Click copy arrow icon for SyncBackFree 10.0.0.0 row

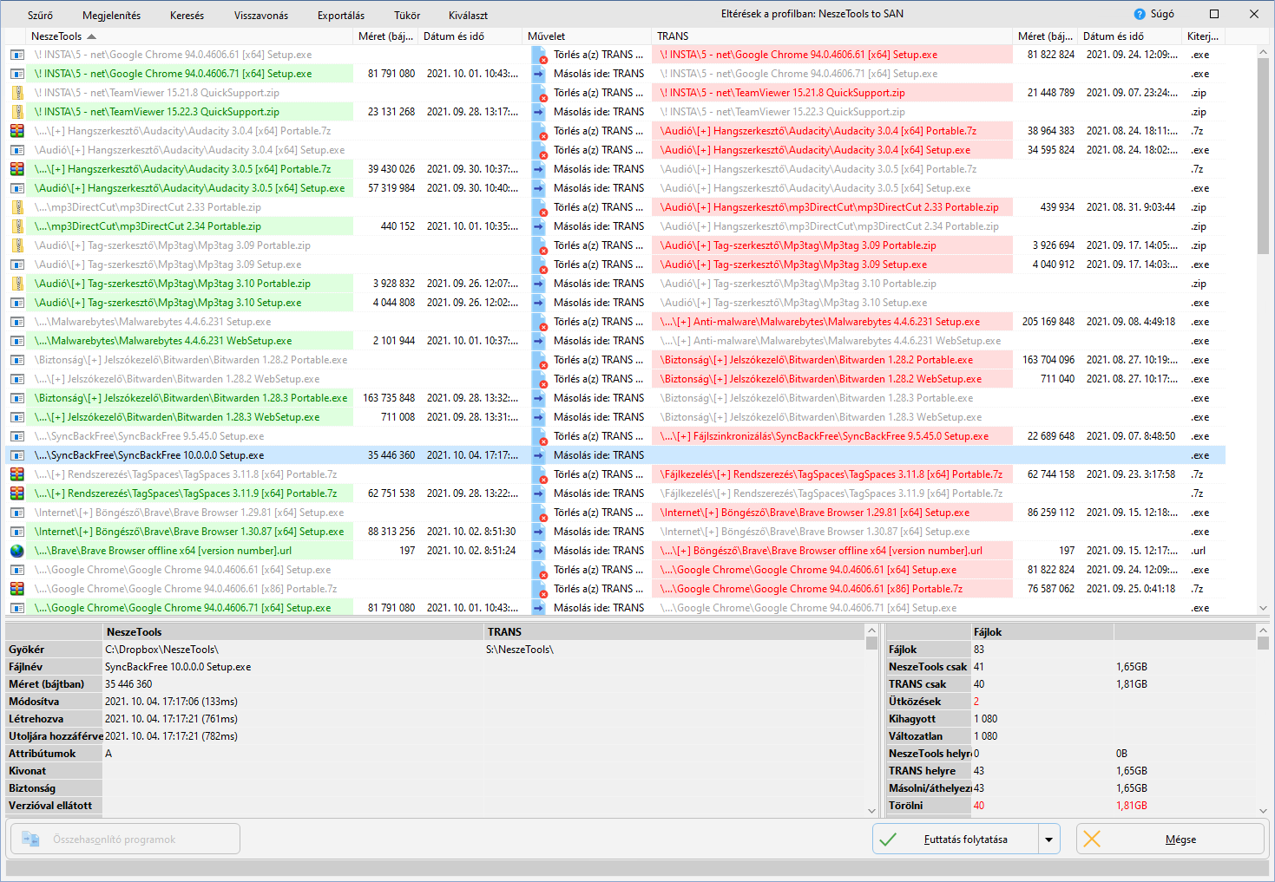(539, 455)
